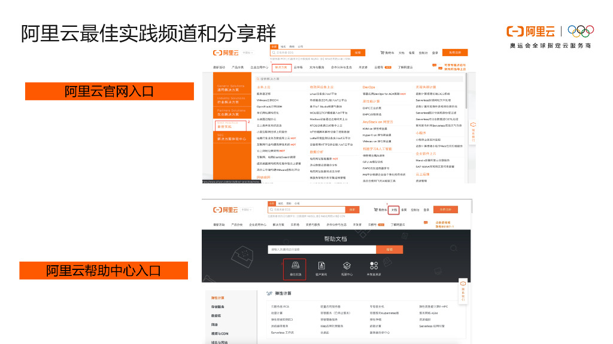Image resolution: width=613 pixels, height=344 pixels.
Task: Open the 开发者 nav item in the help-docs screenshot
Action: click(x=357, y=225)
